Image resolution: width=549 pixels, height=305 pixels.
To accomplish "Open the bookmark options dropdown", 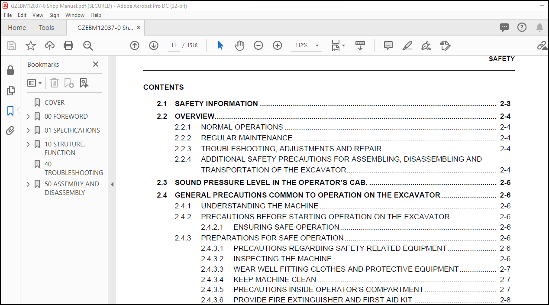I will pyautogui.click(x=35, y=83).
